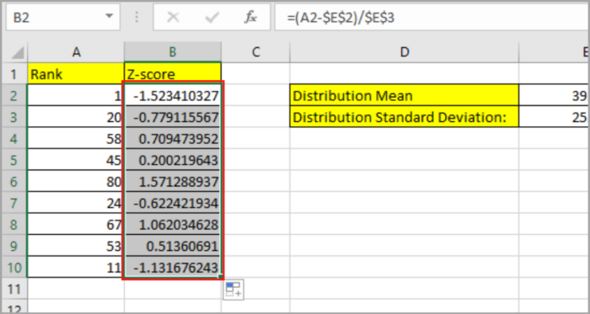The width and height of the screenshot is (590, 314).
Task: Select the cell with 0.200219643
Action: [x=173, y=160]
